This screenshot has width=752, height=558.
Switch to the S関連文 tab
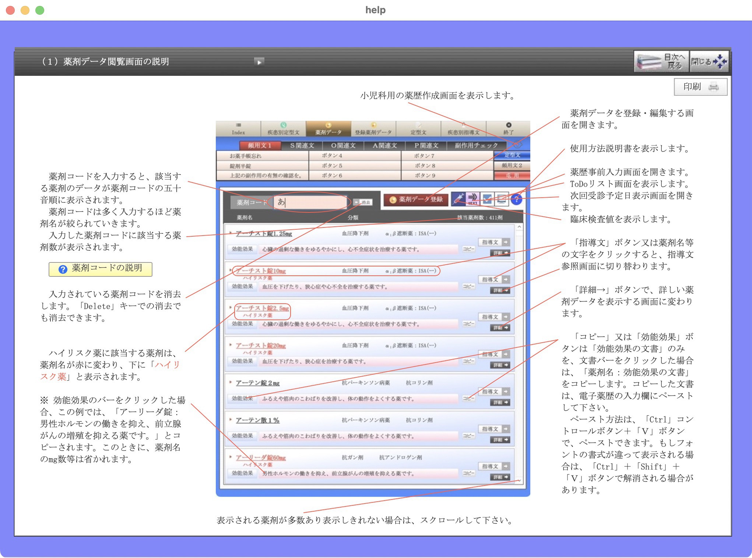coord(302,145)
